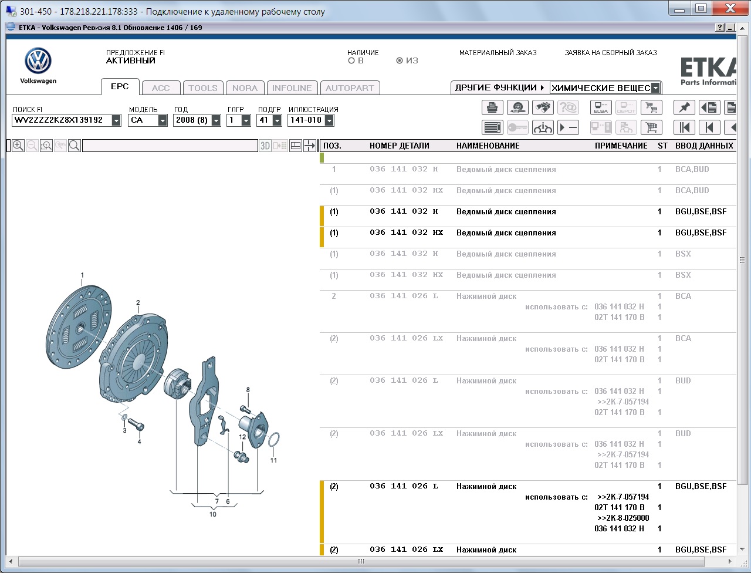Click МАТЕРИАЛЬНЫЙ ЗАКАЗ link

pos(498,53)
